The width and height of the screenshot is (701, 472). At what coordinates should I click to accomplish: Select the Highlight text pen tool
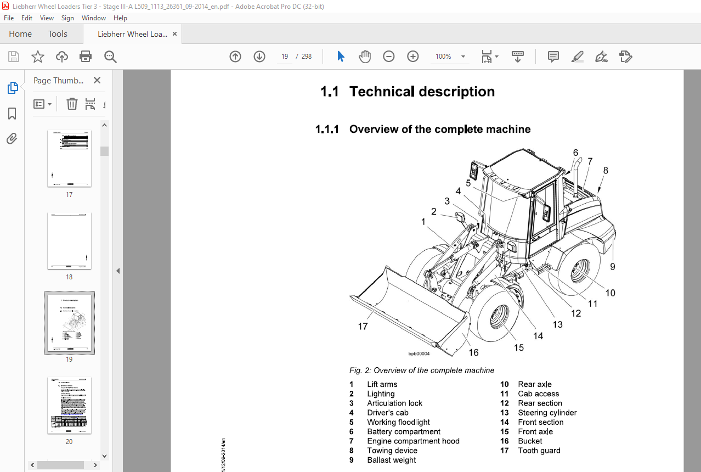click(x=577, y=57)
